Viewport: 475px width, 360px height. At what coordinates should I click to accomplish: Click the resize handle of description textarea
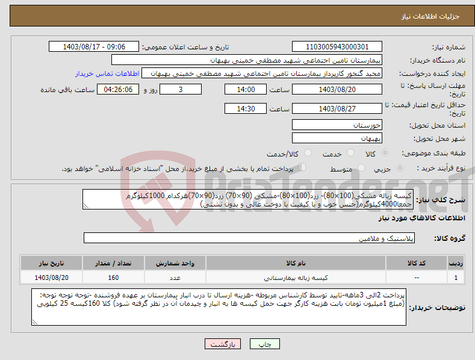85,206
